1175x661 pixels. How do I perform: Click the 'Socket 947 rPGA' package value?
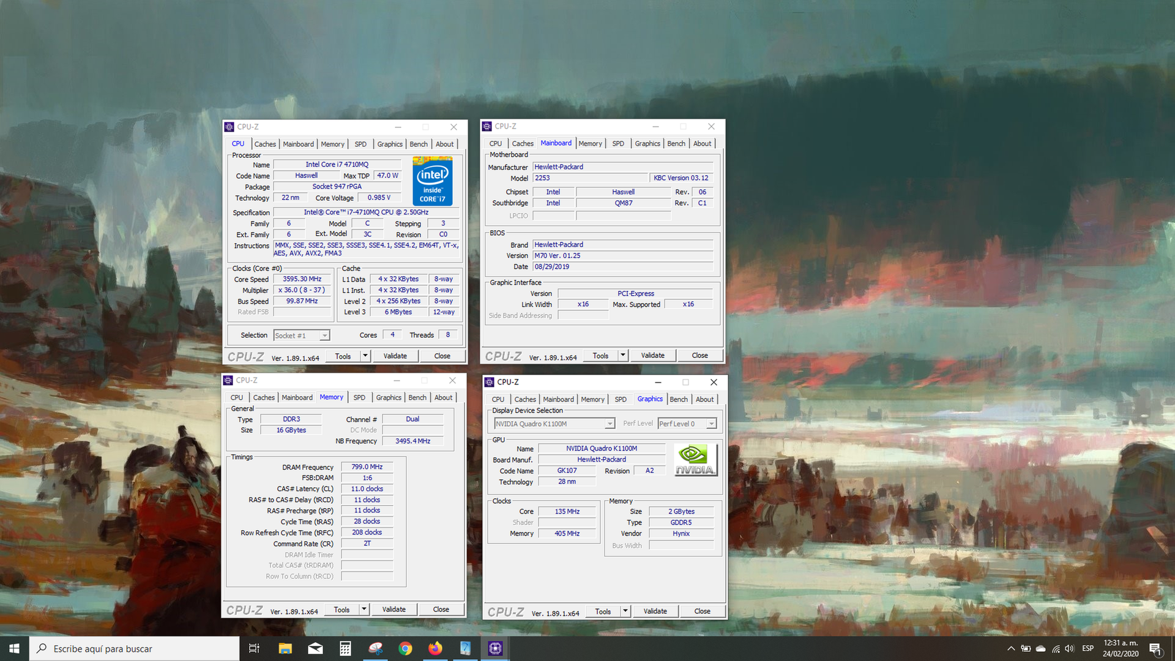coord(337,186)
